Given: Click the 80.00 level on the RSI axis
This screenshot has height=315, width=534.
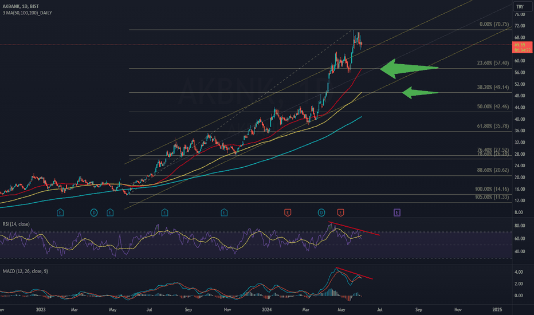Looking at the screenshot, I should 520,226.
